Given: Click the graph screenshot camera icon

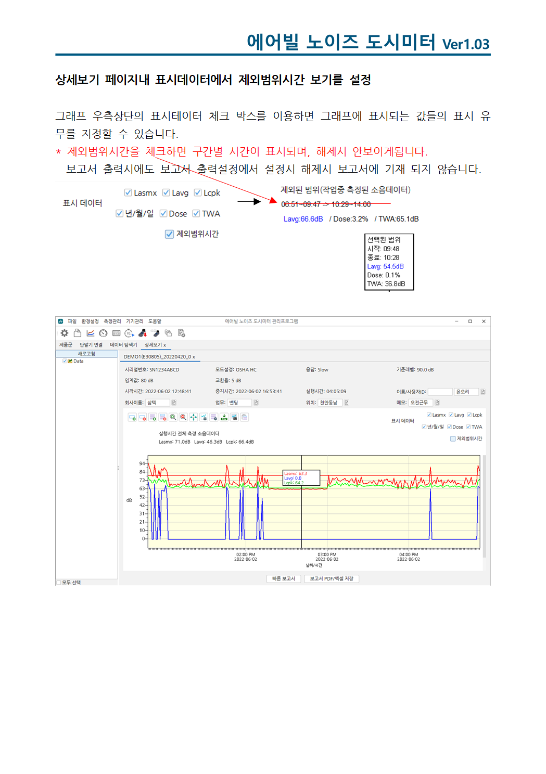Looking at the screenshot, I should [234, 417].
